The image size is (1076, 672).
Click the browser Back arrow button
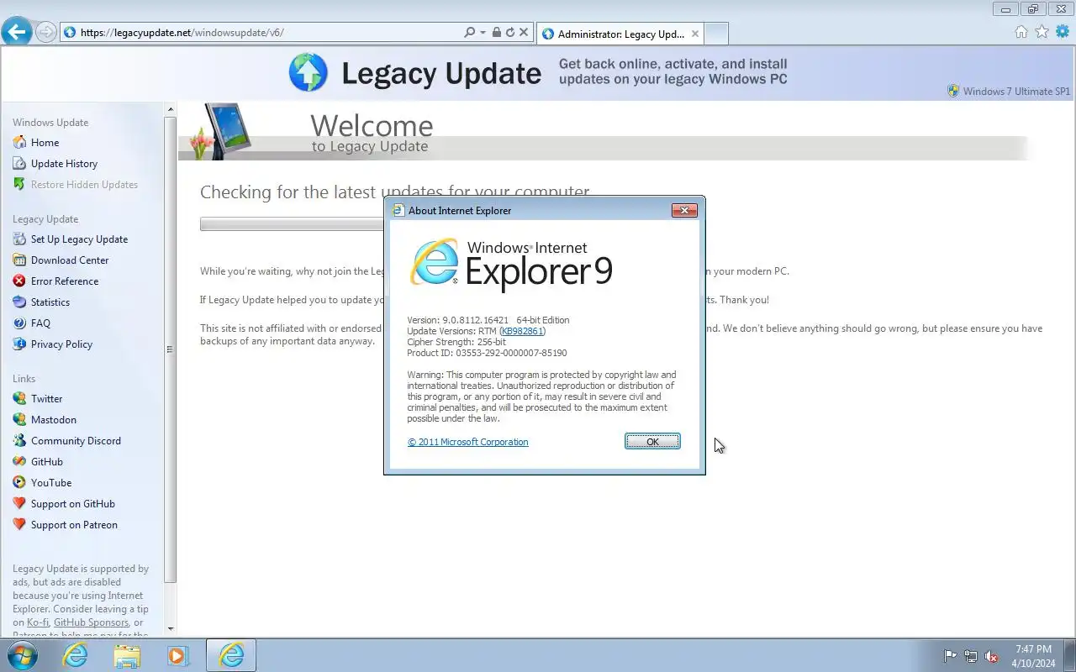[17, 32]
